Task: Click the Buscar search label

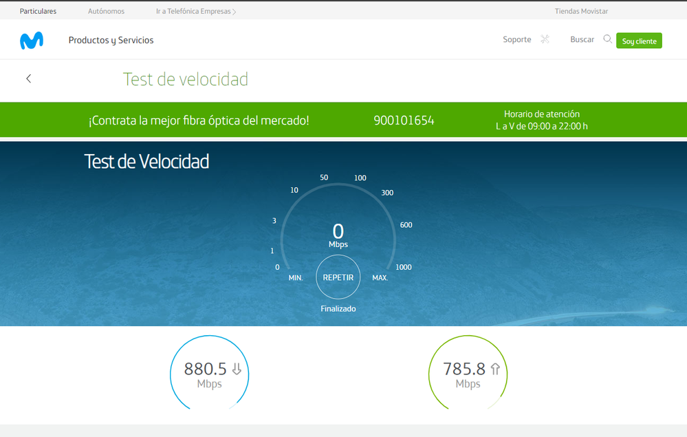Action: click(582, 39)
